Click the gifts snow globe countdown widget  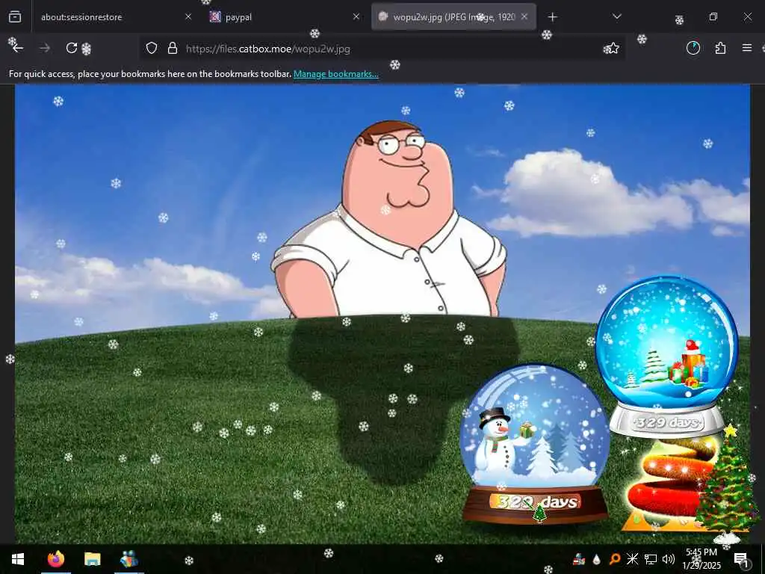(x=666, y=357)
